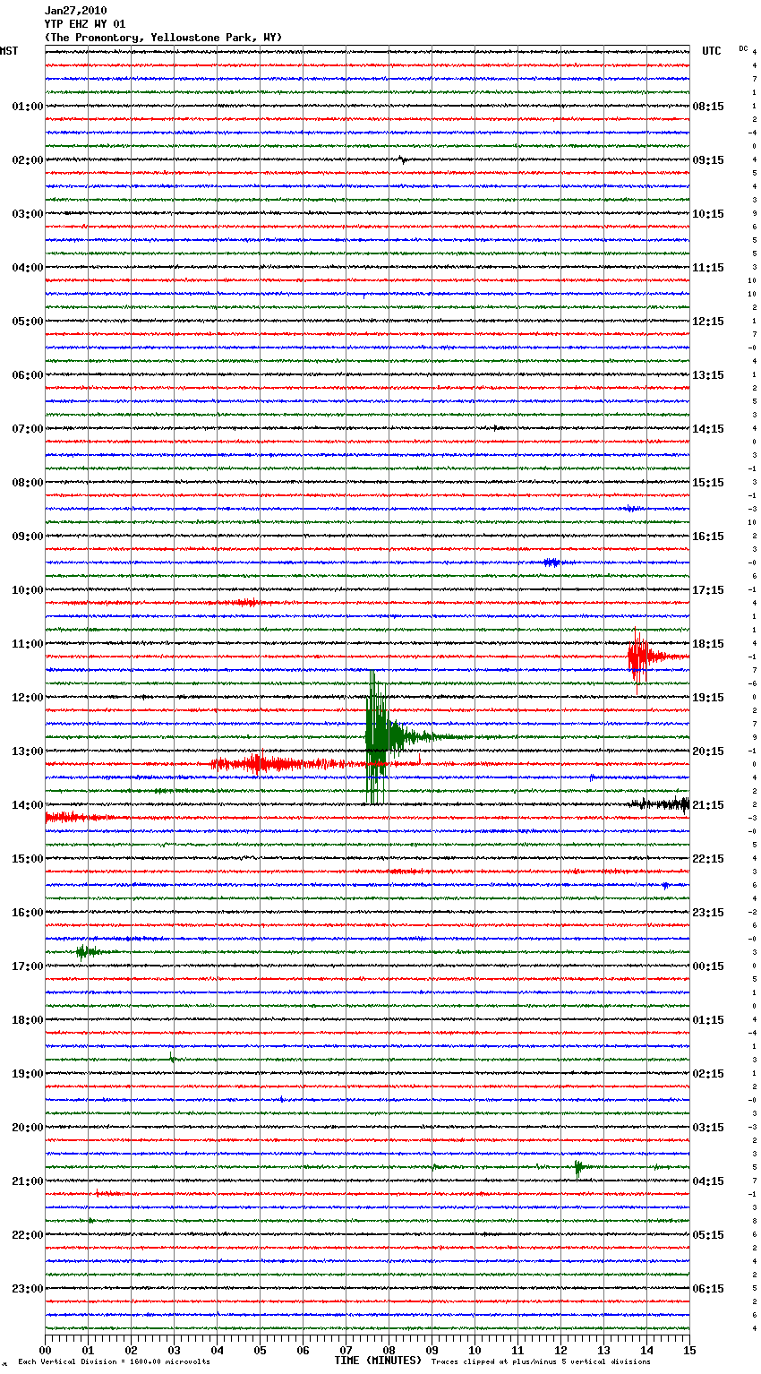Select the "00:15" UTC time label
This screenshot has height=1374, width=761.
[708, 966]
